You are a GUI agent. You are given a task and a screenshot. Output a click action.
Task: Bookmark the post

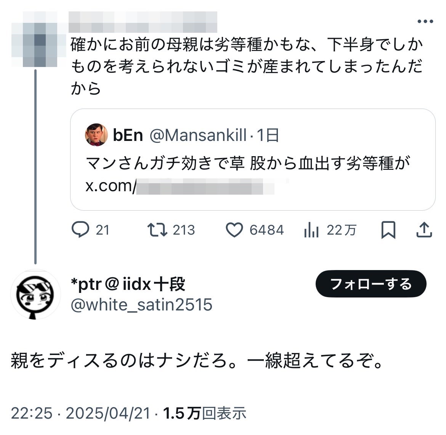[x=388, y=230]
